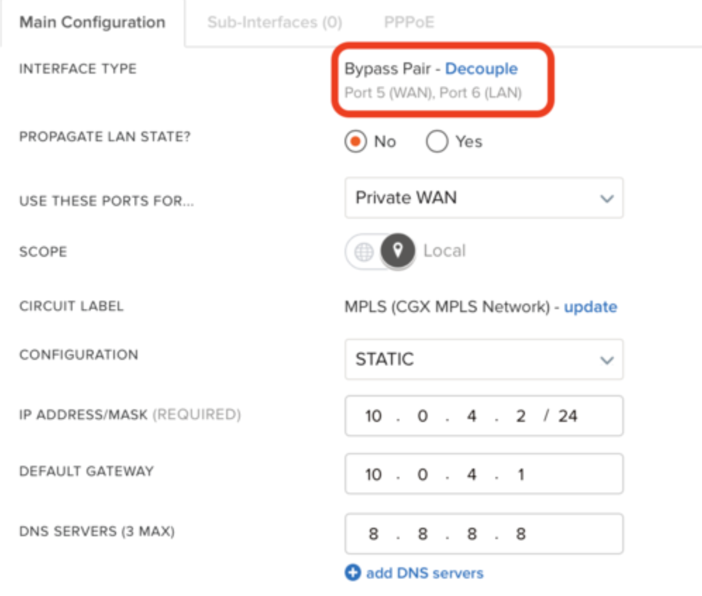Click the location pin icon in Scope

[x=398, y=251]
